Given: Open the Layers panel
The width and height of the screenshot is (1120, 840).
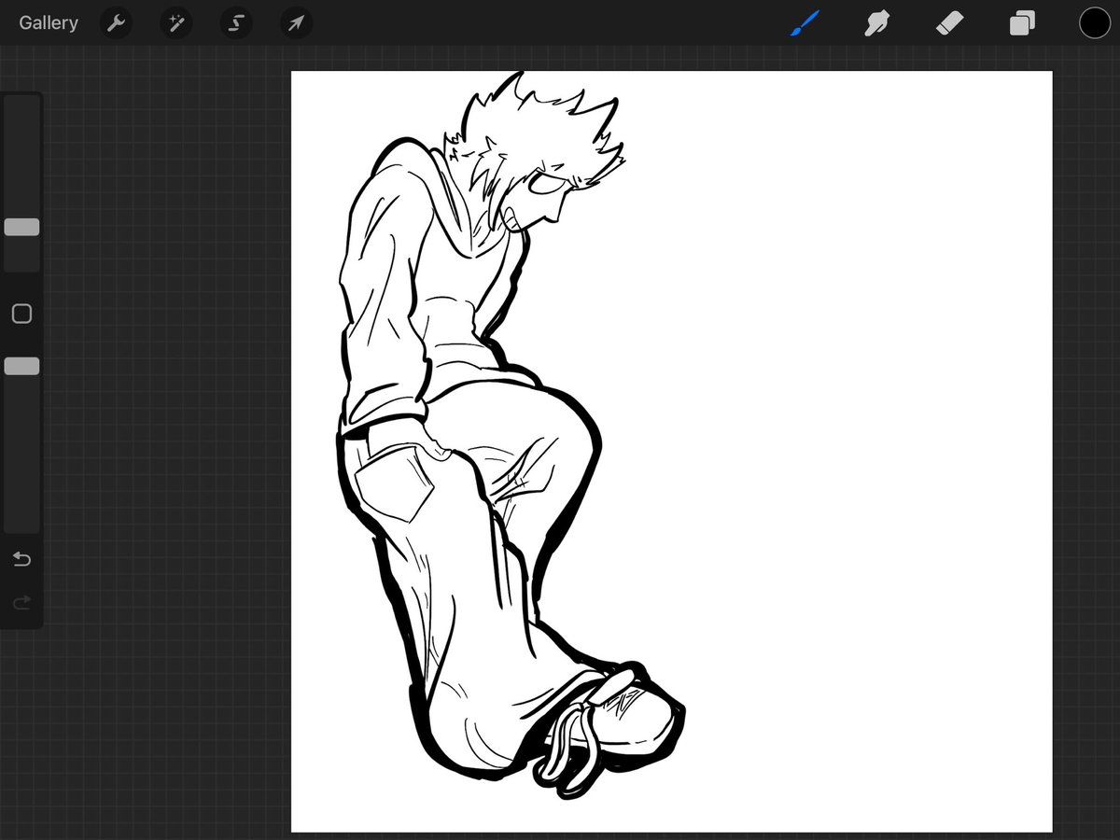Looking at the screenshot, I should pyautogui.click(x=1022, y=22).
